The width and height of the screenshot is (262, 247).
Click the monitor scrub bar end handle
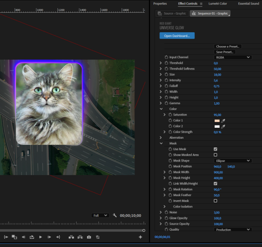pos(144,230)
